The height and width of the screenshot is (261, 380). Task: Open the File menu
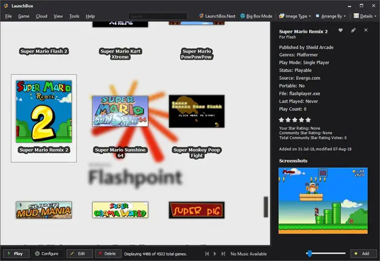click(x=8, y=16)
